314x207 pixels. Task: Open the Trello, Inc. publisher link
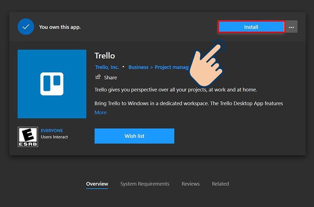point(107,67)
